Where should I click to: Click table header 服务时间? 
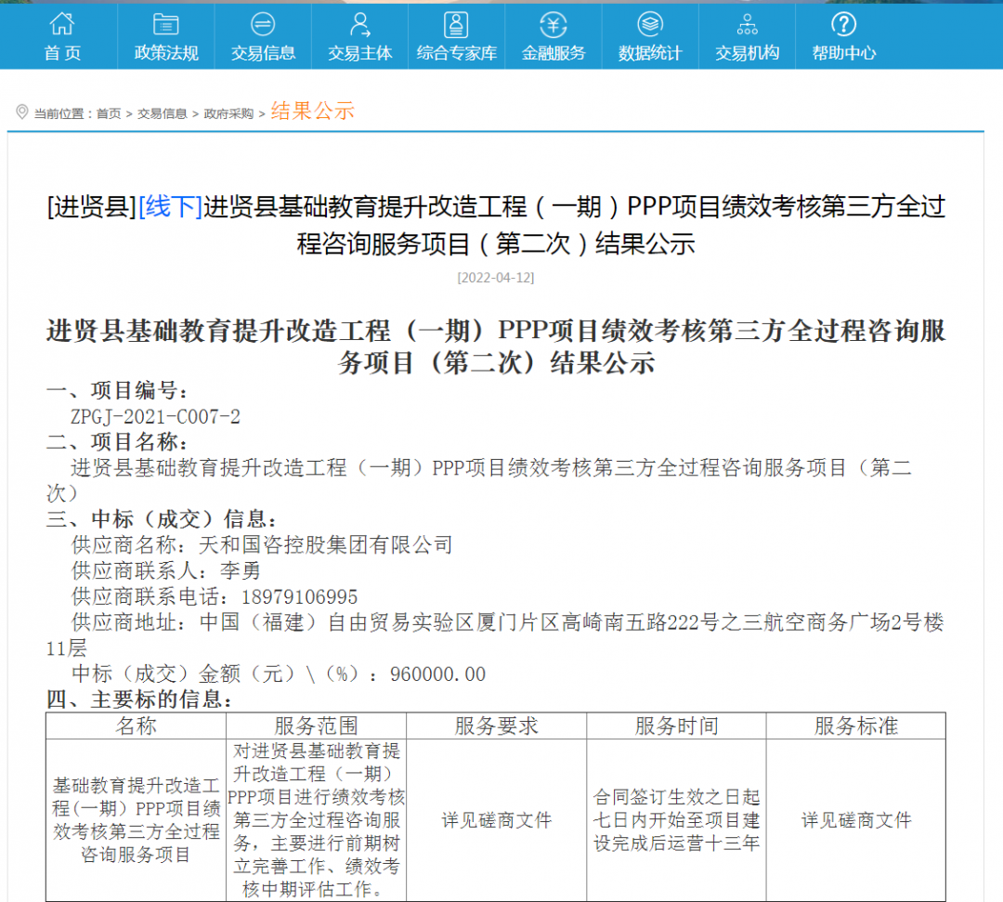tap(676, 726)
